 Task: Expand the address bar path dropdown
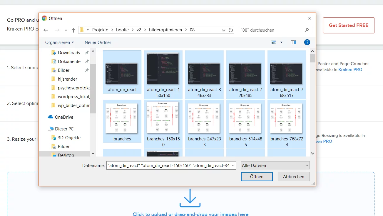[223, 30]
